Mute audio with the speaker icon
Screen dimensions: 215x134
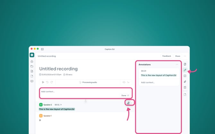(x=124, y=82)
